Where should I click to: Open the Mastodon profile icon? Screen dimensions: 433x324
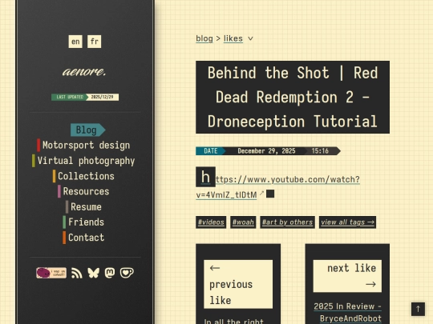coord(110,273)
